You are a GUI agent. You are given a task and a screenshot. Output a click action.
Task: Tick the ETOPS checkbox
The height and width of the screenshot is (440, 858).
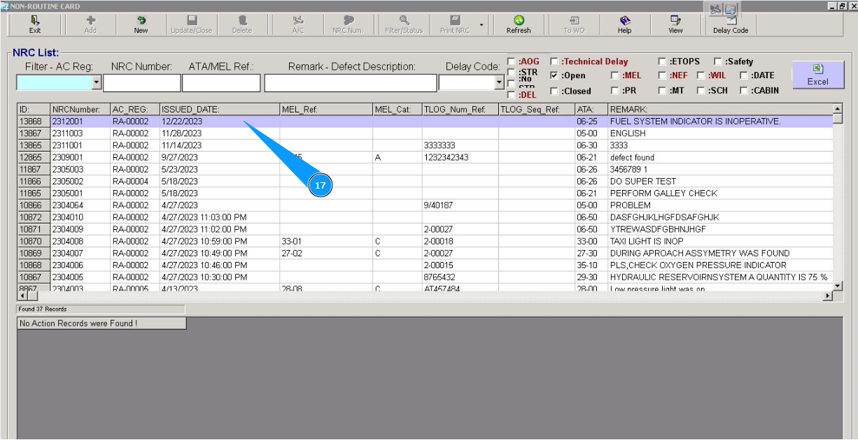[x=662, y=61]
